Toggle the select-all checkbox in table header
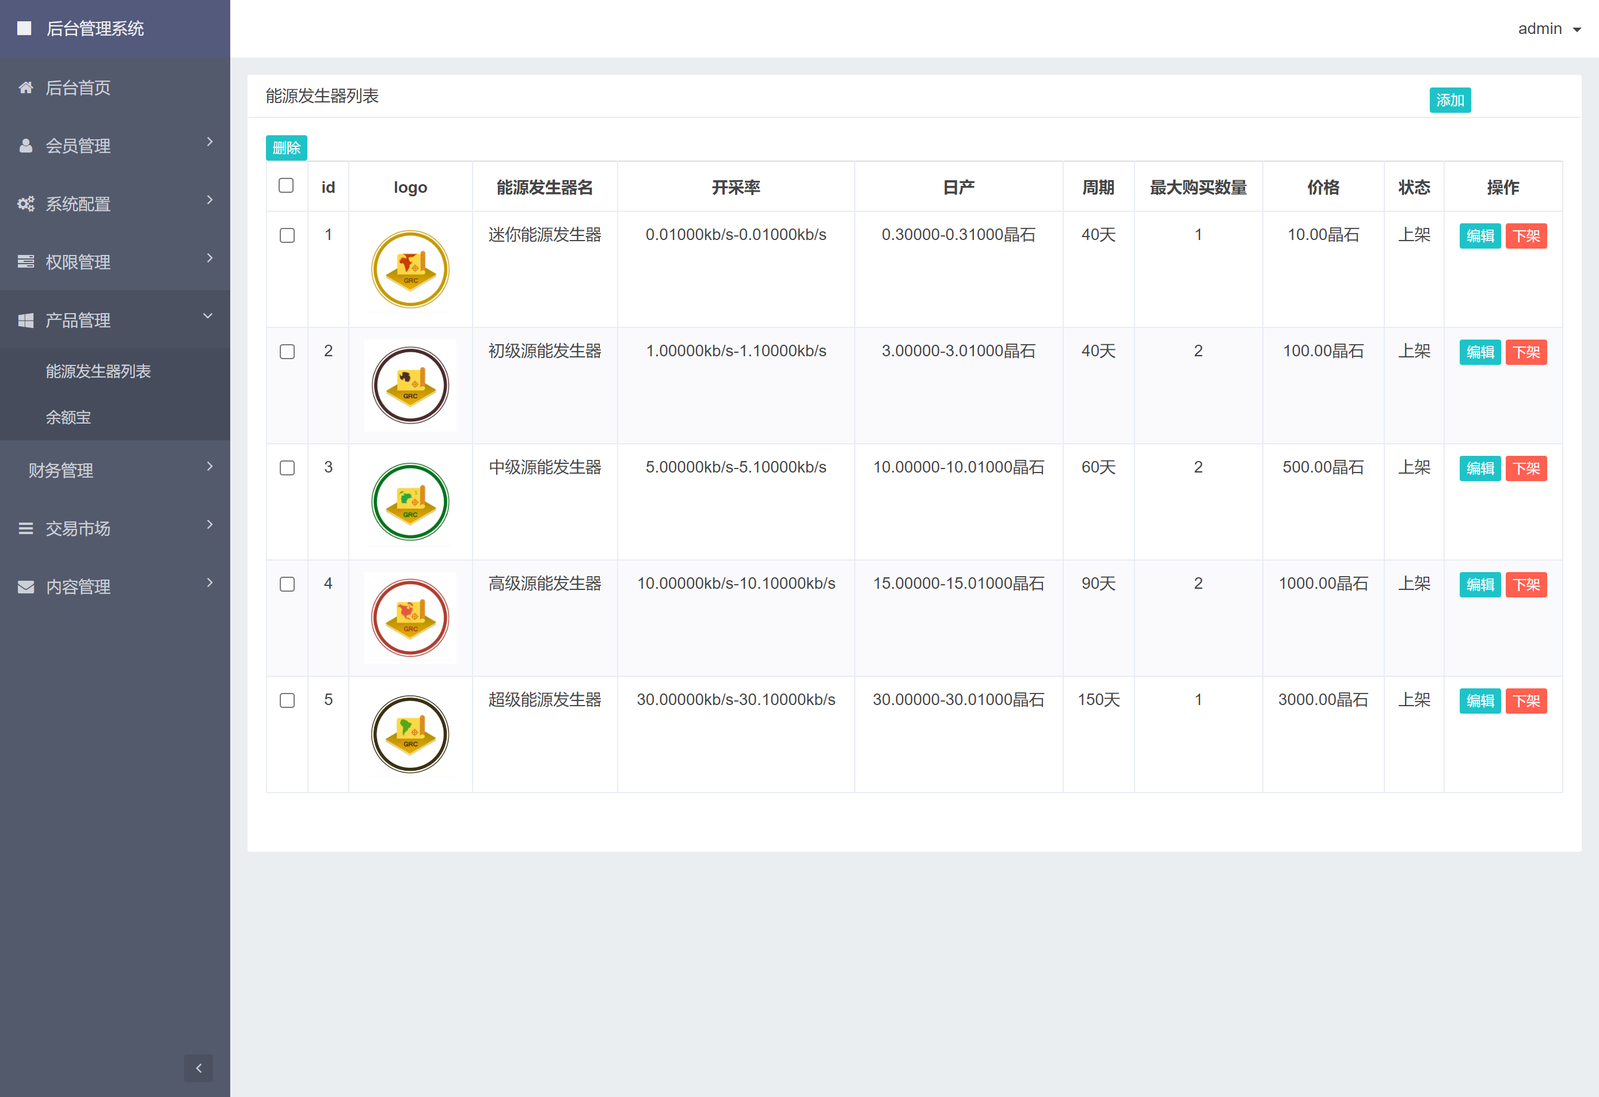 pos(286,186)
